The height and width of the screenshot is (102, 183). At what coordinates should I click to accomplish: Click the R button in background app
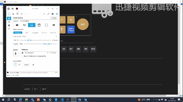(x=71, y=20)
